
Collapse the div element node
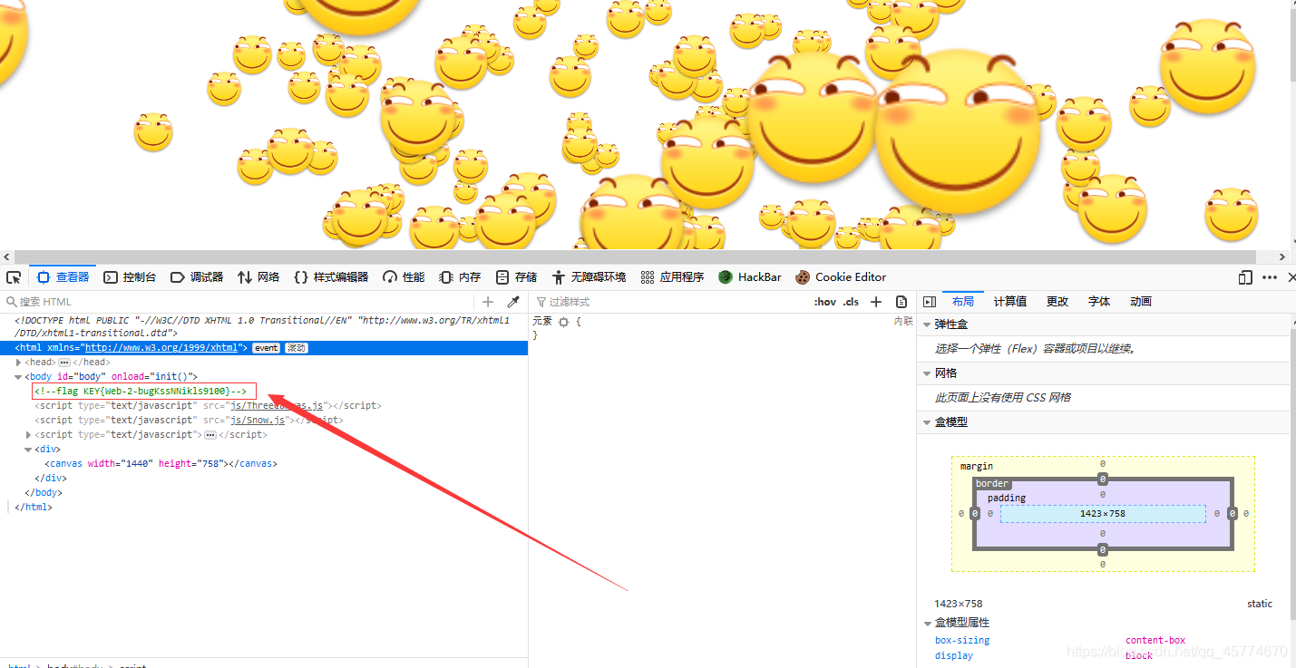coord(29,450)
